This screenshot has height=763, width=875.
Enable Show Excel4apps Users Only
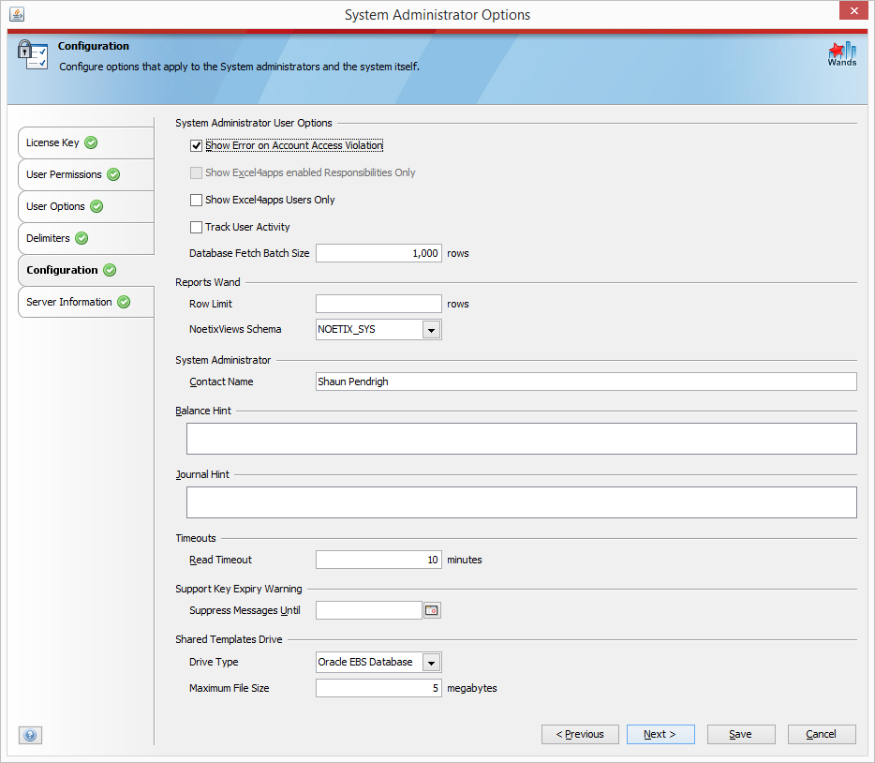coord(196,200)
